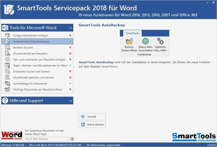This screenshot has height=147, width=217.
Task: Minimize the SmartTools Servicepack window
Action: (x=207, y=3)
